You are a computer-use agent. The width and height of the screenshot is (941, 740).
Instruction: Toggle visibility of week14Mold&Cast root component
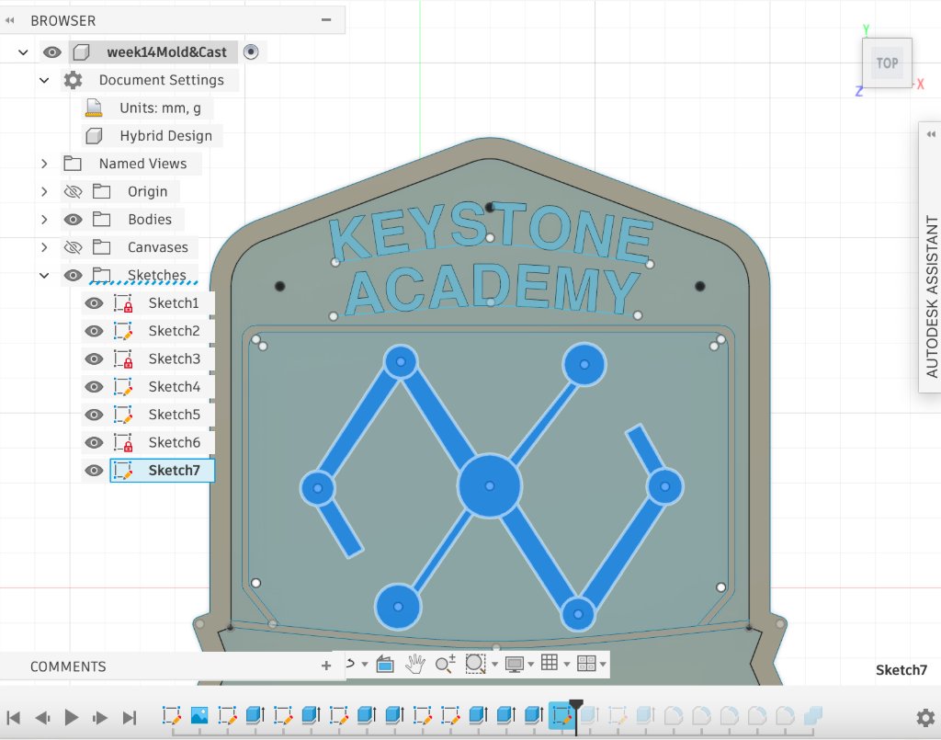tap(52, 52)
